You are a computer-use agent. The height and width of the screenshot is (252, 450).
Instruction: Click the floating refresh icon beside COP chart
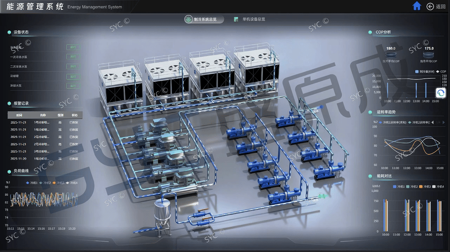pos(441,93)
